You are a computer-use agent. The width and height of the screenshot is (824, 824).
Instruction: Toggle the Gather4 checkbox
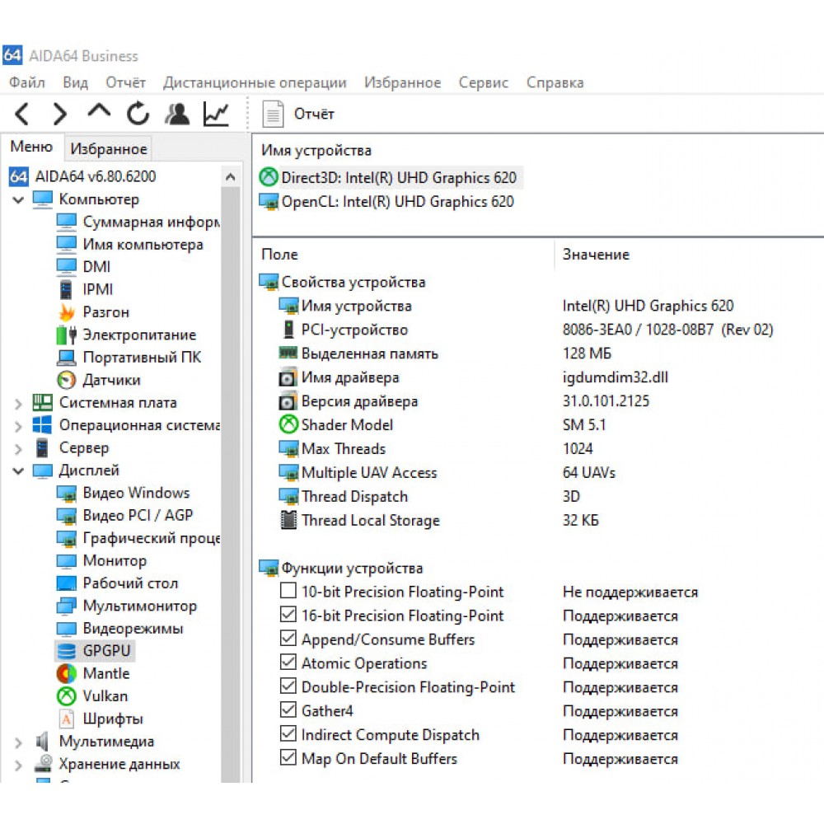point(288,710)
